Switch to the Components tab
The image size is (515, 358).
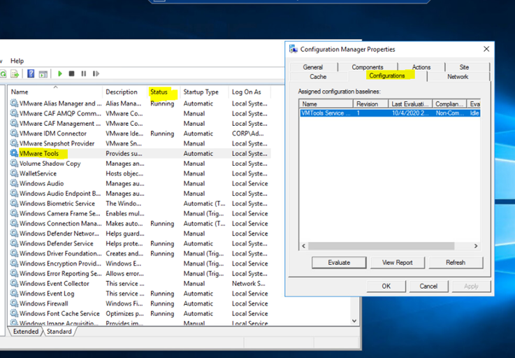coord(368,67)
